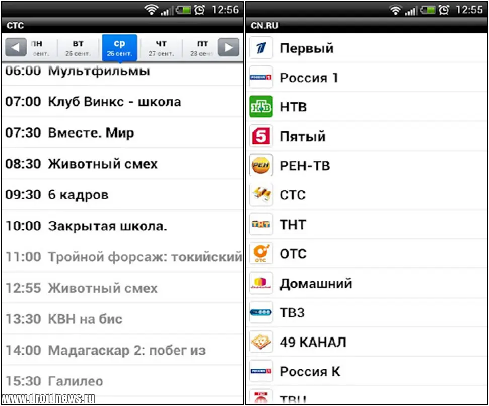
Task: Tap the ТНТ channel logo
Action: coord(261,224)
